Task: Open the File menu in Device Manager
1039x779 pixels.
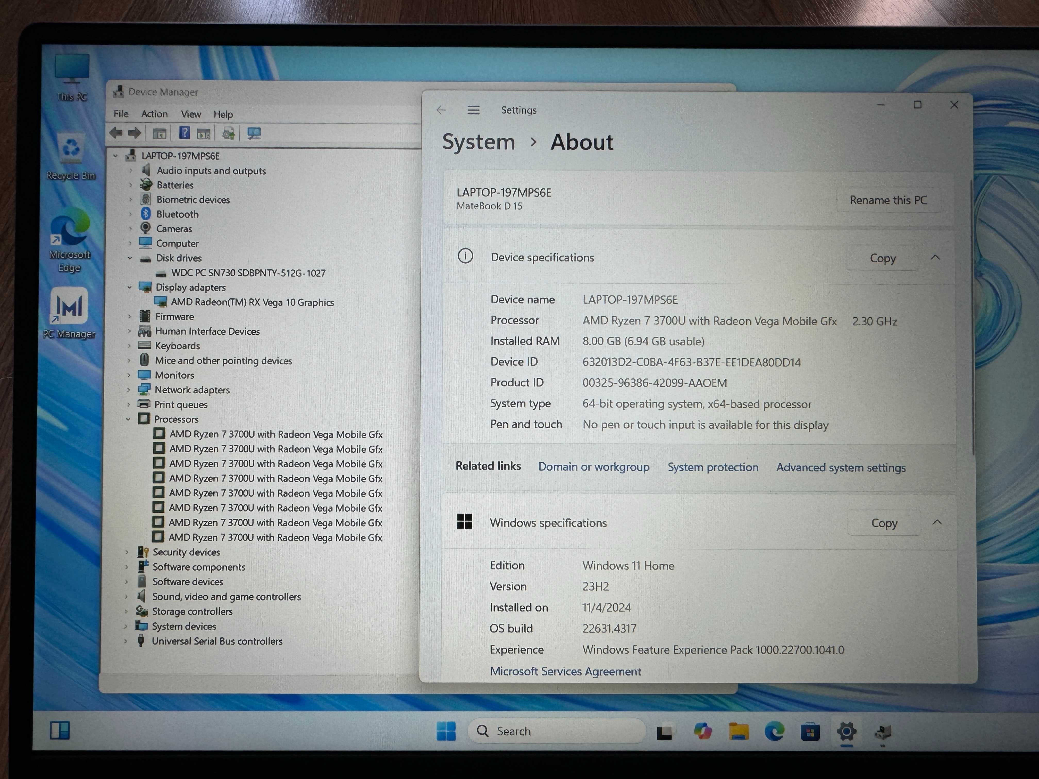Action: pos(121,114)
